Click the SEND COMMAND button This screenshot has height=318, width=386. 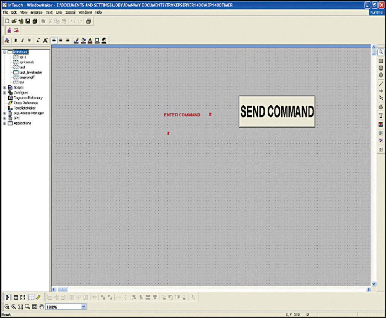click(x=277, y=111)
